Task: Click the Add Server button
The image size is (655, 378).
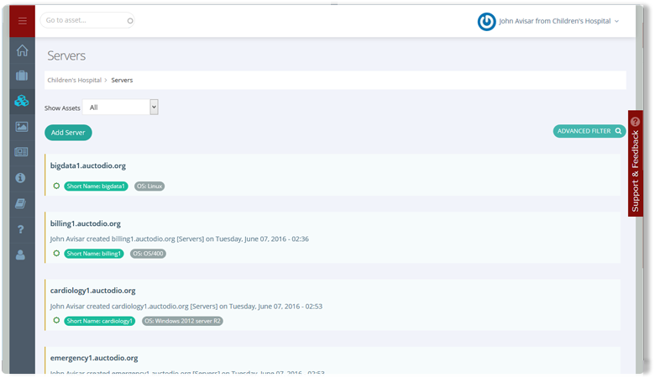Action: pos(68,133)
